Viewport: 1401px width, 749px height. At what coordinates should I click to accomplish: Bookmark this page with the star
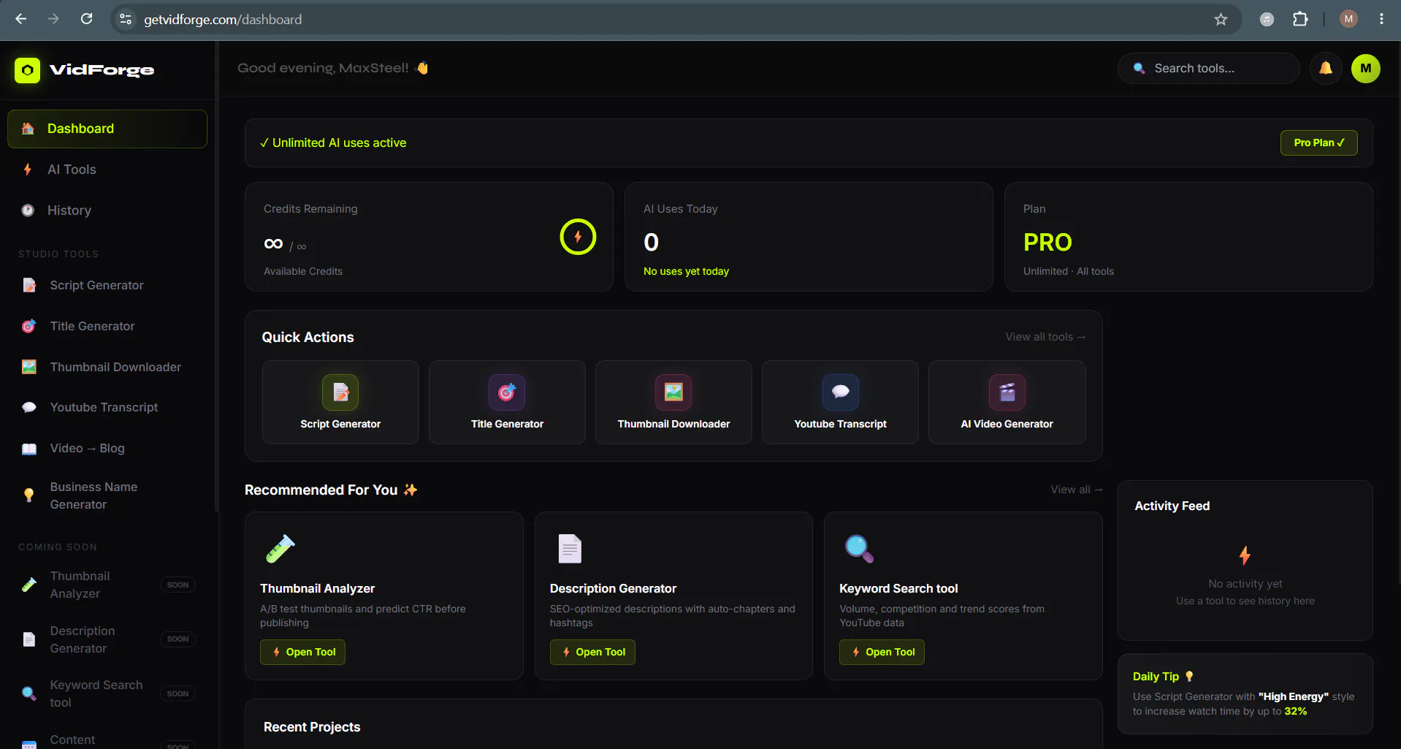click(x=1221, y=20)
